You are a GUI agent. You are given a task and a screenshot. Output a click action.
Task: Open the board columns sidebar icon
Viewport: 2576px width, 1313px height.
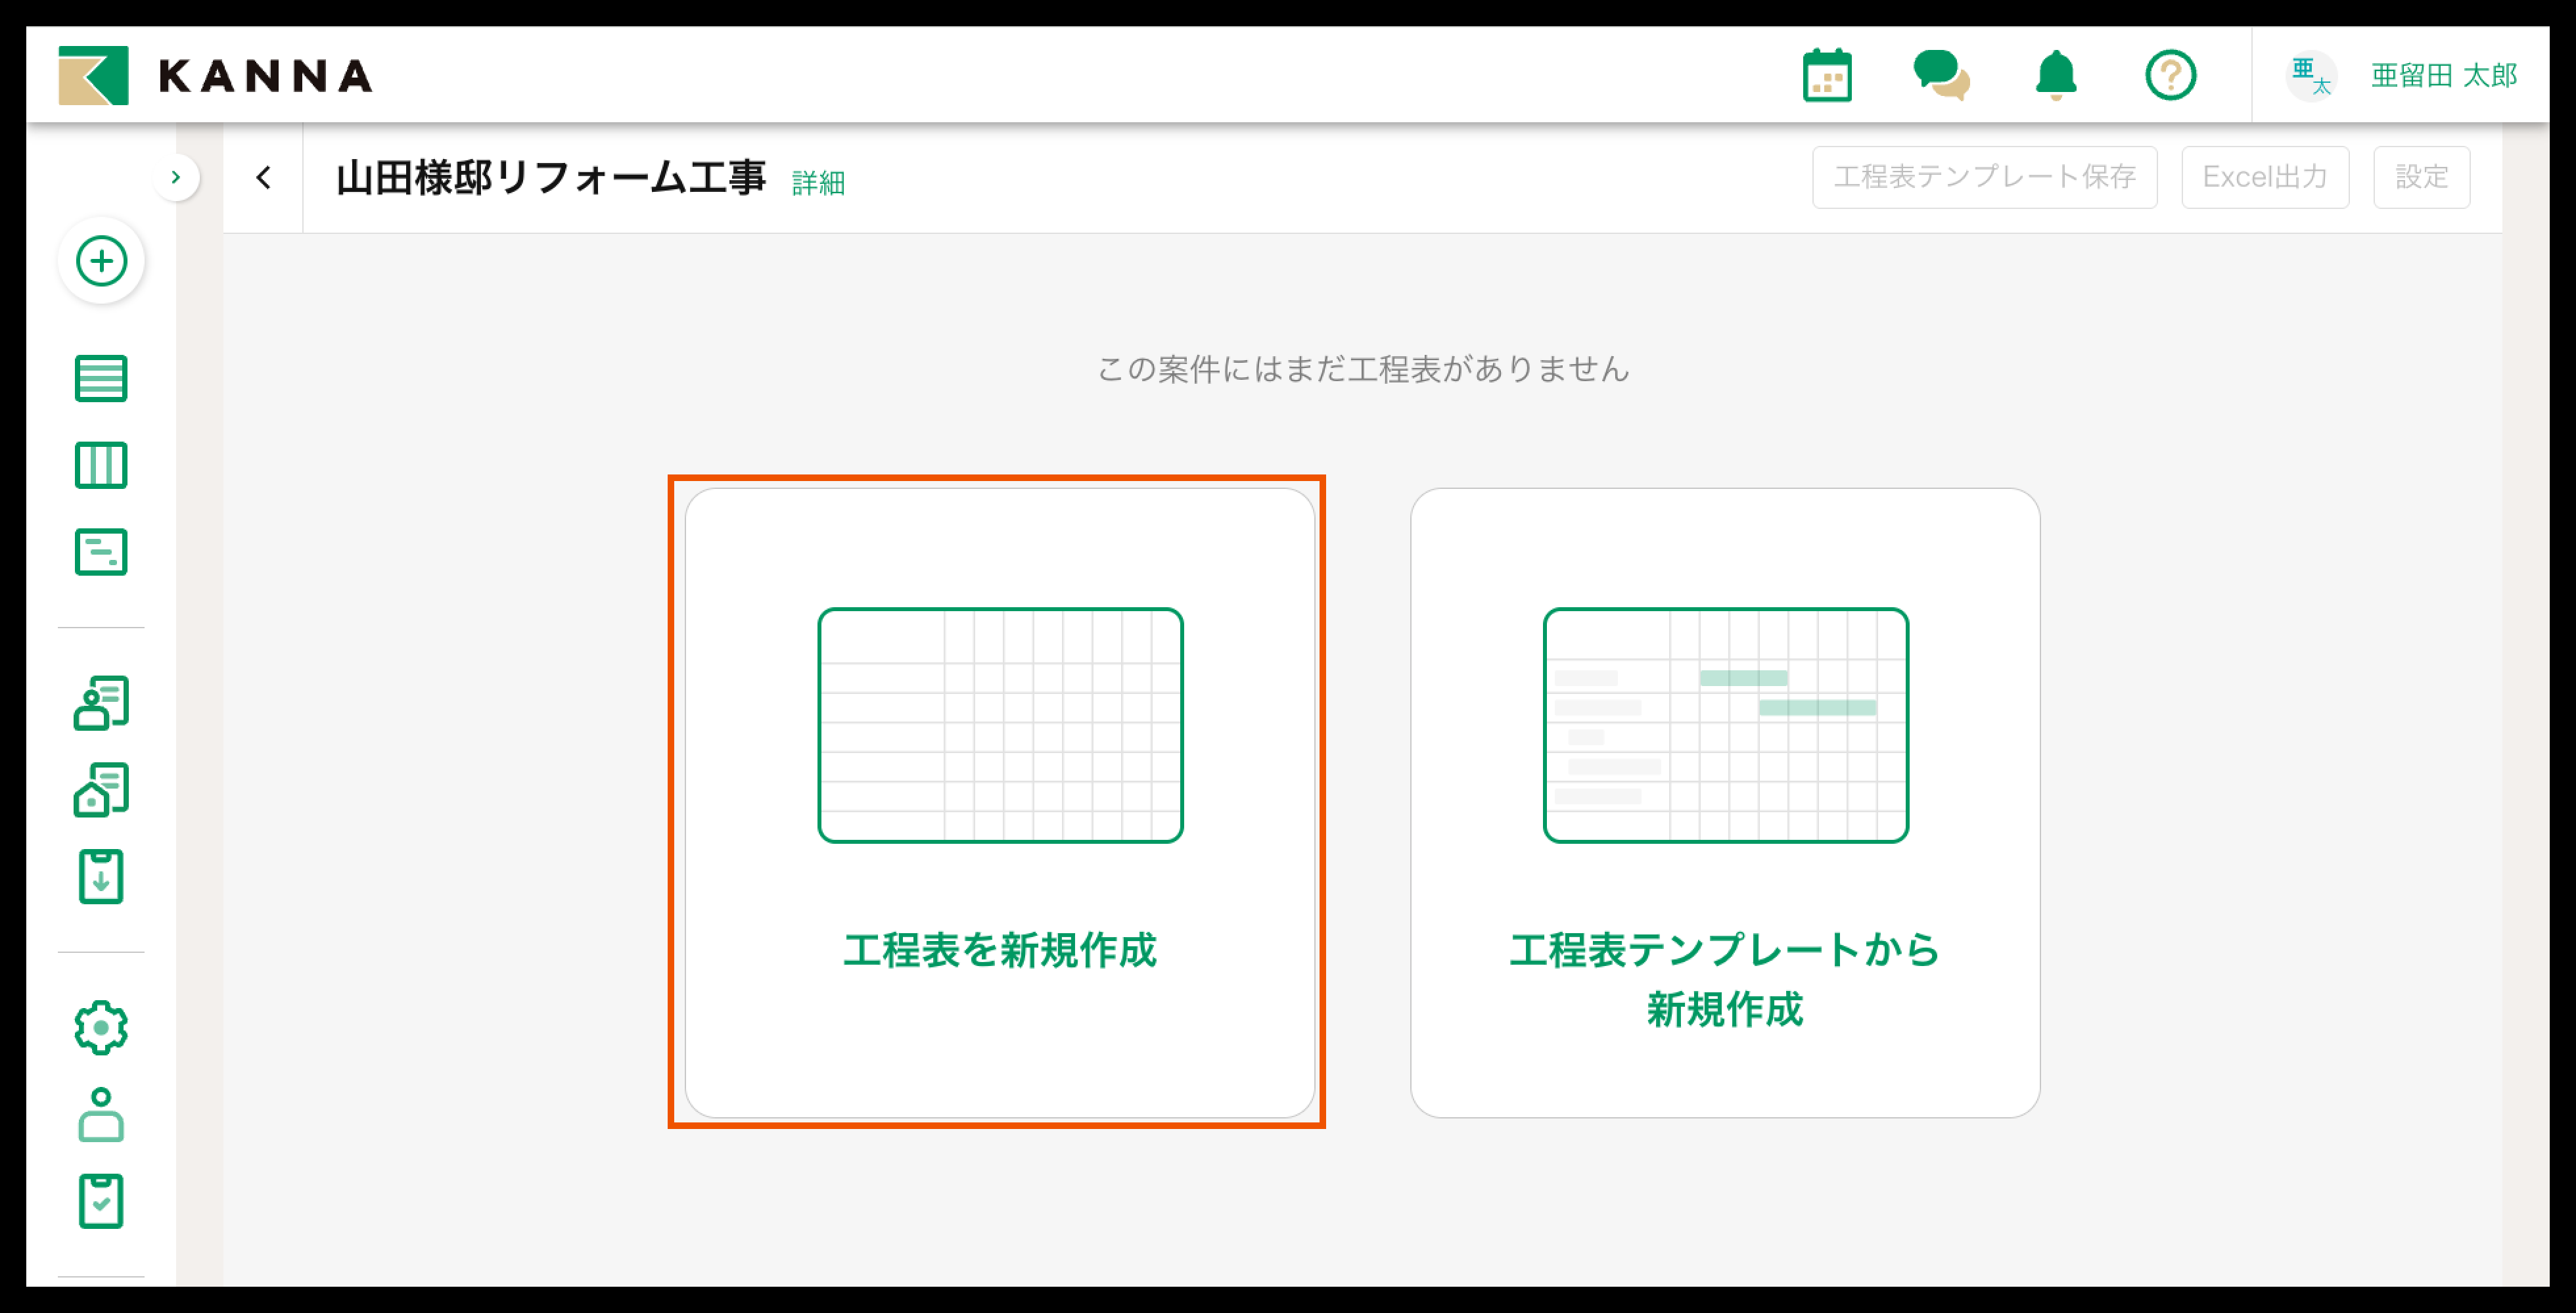point(101,465)
